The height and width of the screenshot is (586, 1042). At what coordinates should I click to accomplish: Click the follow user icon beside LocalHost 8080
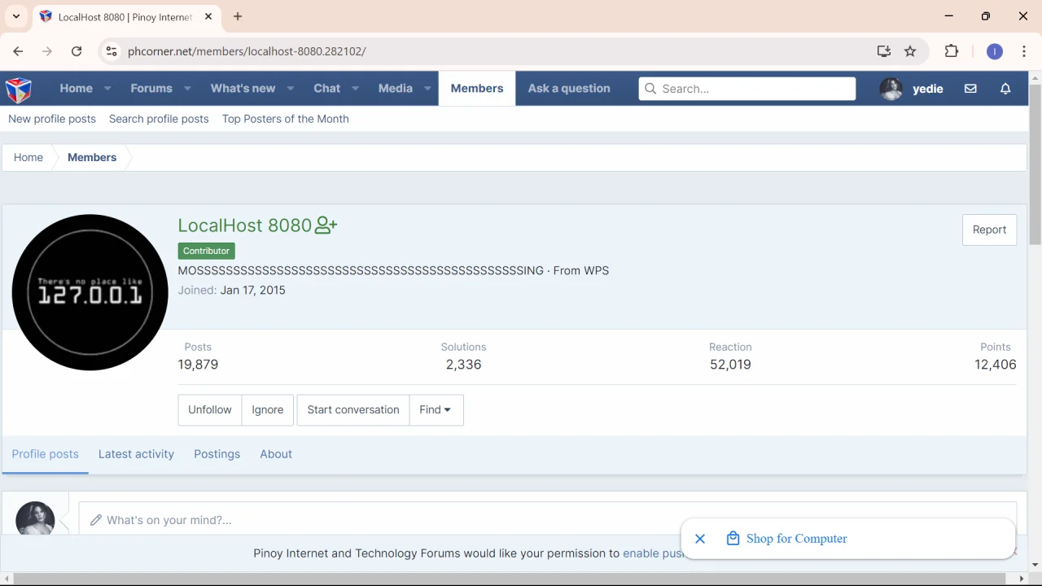(x=326, y=225)
